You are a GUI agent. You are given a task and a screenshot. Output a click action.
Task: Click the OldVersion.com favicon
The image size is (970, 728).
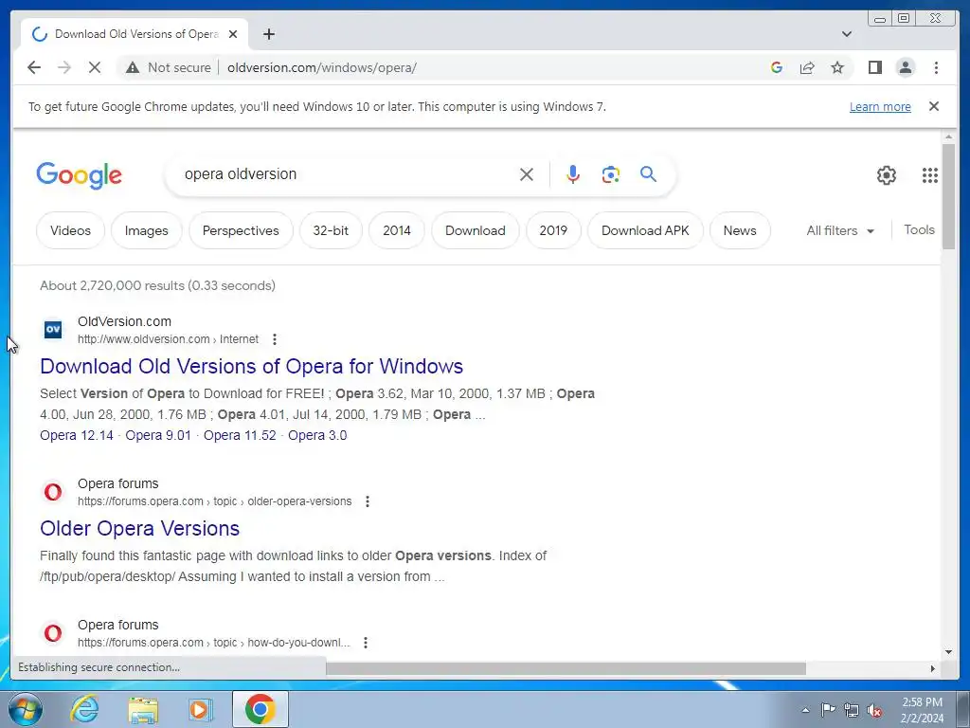pos(53,329)
